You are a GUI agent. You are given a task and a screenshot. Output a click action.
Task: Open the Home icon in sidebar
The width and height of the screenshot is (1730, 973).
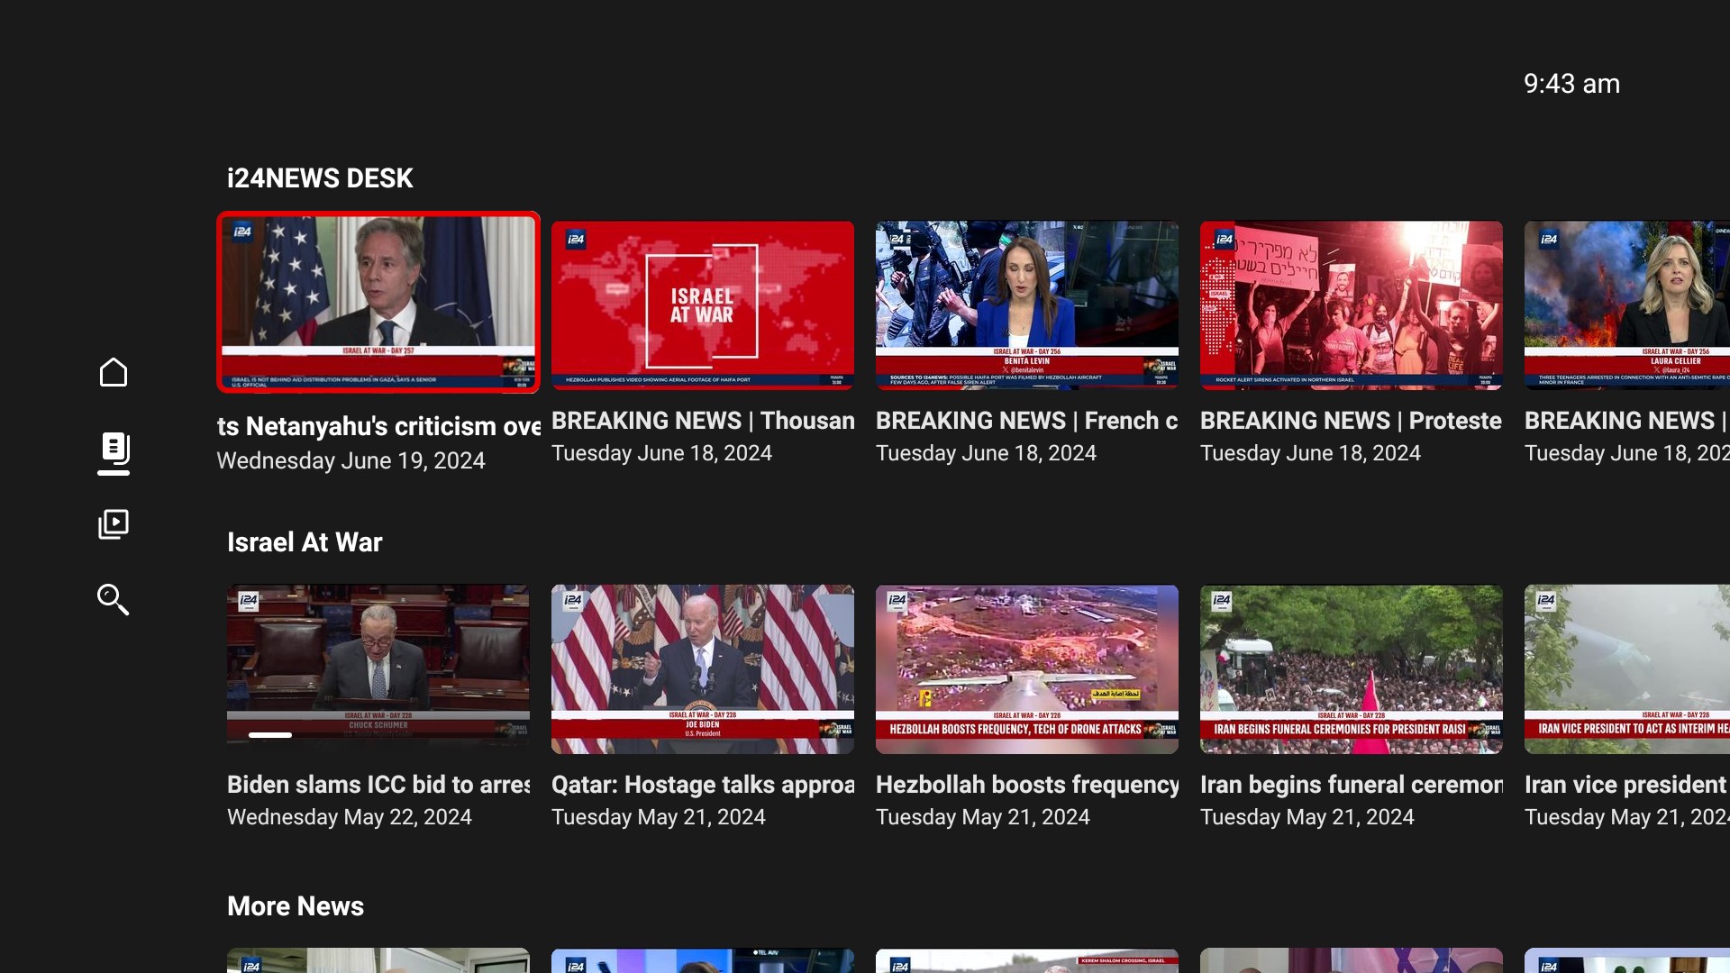tap(114, 372)
